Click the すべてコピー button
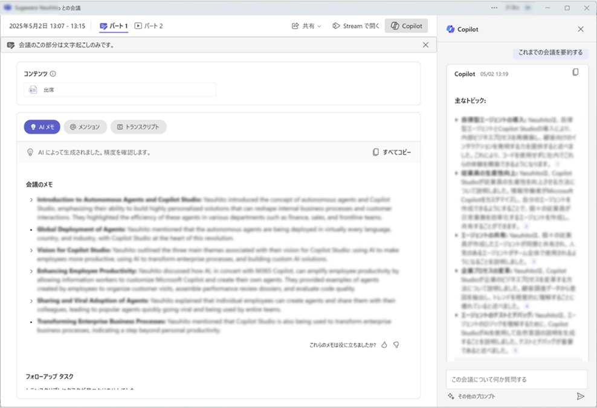The image size is (597, 408). (392, 152)
